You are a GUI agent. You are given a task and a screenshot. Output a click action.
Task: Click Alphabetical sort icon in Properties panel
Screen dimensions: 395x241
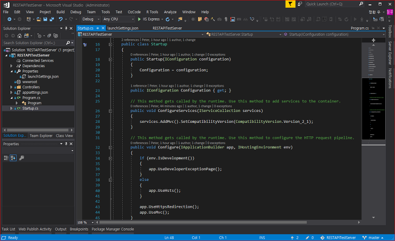click(13, 158)
